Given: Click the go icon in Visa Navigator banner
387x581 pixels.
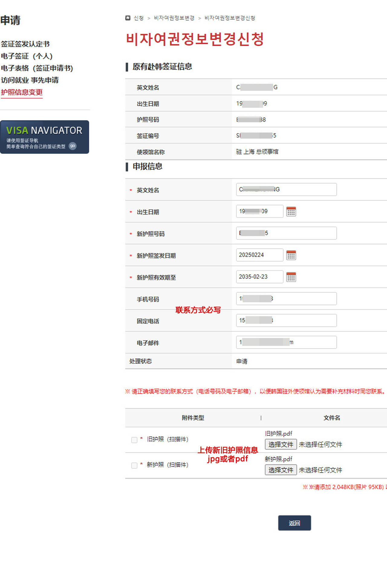Looking at the screenshot, I should click(73, 146).
